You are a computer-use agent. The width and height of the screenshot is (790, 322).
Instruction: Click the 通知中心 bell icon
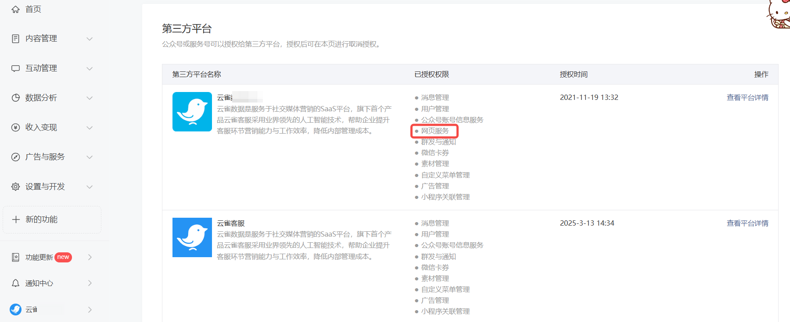click(x=15, y=283)
